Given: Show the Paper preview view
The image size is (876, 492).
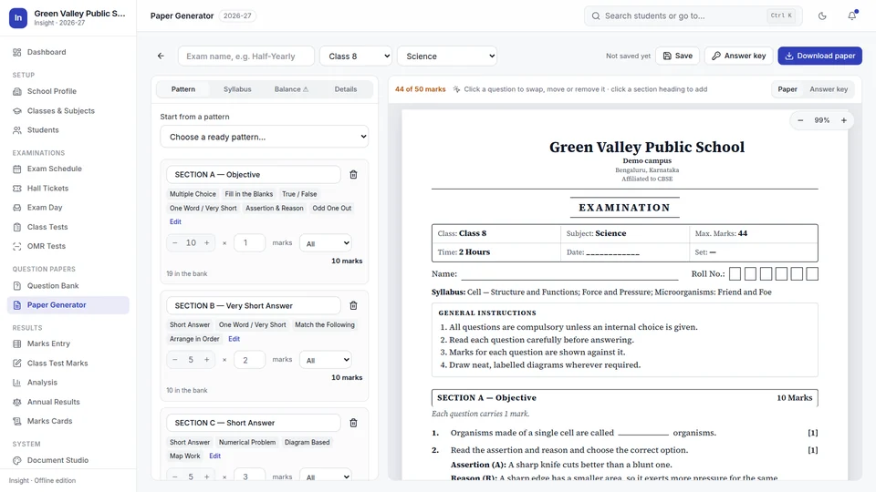Looking at the screenshot, I should (x=787, y=89).
